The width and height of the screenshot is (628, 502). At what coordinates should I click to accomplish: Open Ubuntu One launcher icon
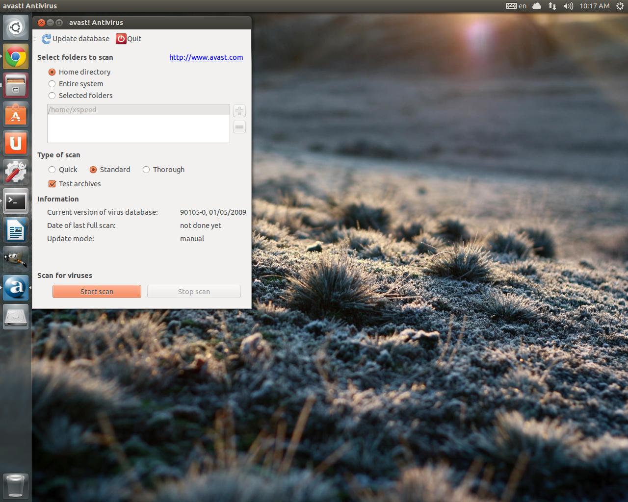coord(16,143)
